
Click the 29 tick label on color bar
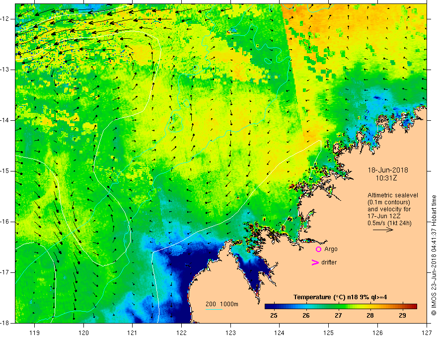point(402,316)
